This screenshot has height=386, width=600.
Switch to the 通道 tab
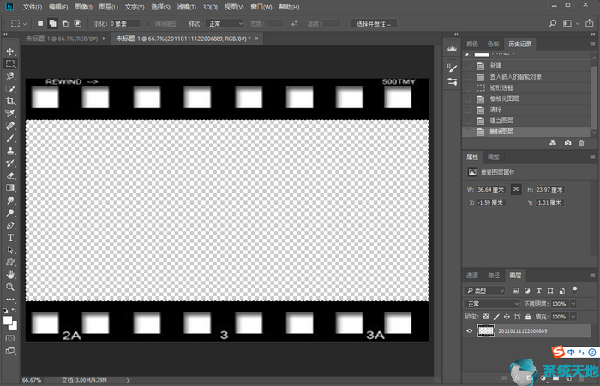click(472, 276)
